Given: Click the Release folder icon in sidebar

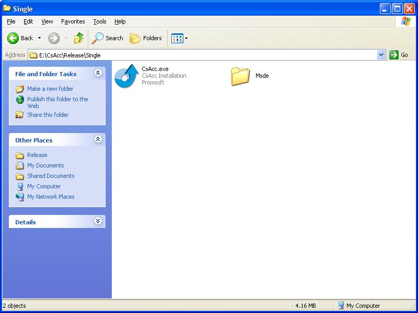Looking at the screenshot, I should (x=20, y=155).
